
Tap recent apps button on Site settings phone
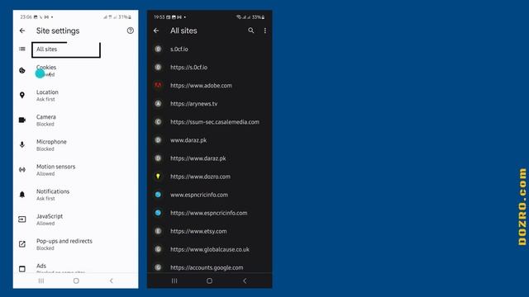tap(41, 280)
